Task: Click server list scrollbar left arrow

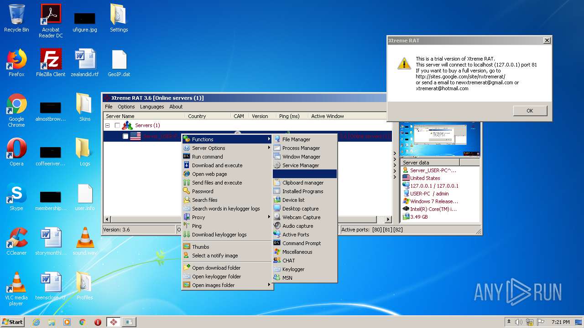Action: point(108,219)
